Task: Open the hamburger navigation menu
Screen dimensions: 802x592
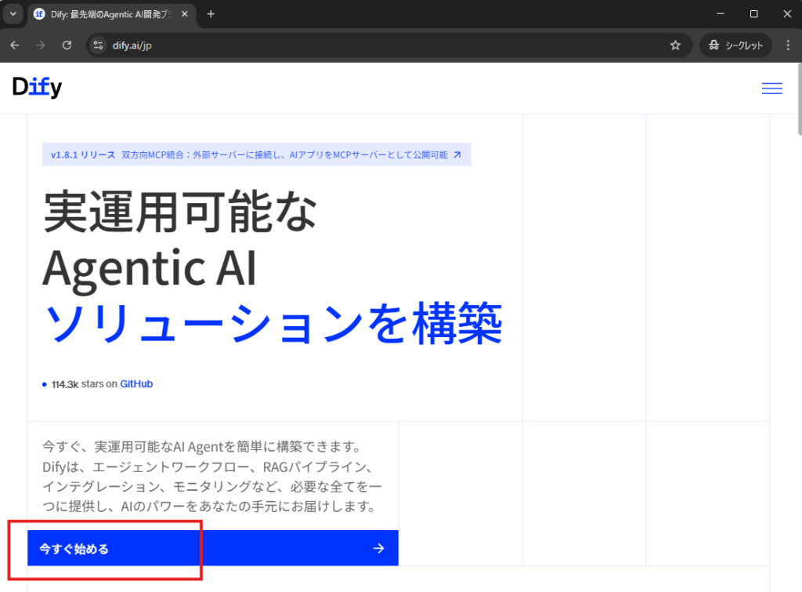Action: pyautogui.click(x=771, y=89)
